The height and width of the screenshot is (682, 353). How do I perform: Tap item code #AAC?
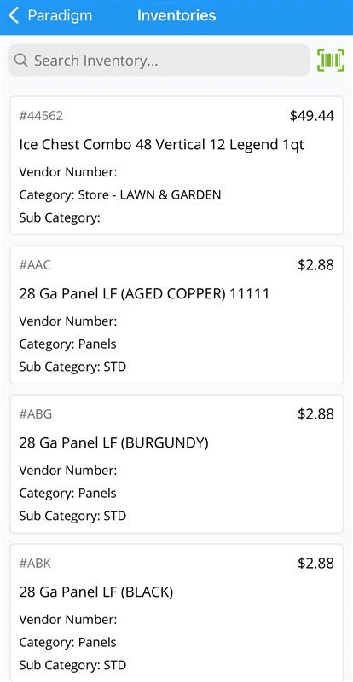(35, 265)
